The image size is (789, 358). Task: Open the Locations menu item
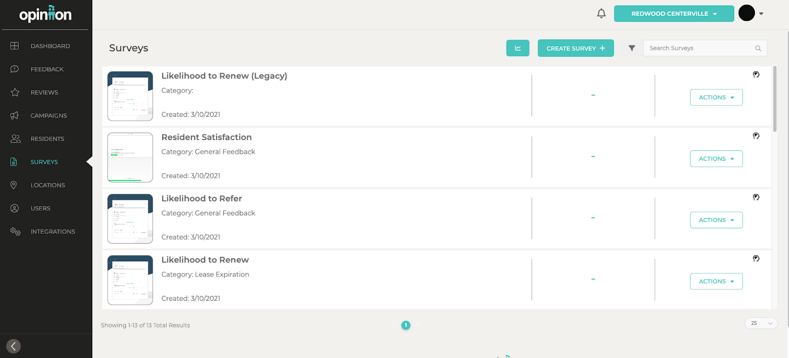48,185
